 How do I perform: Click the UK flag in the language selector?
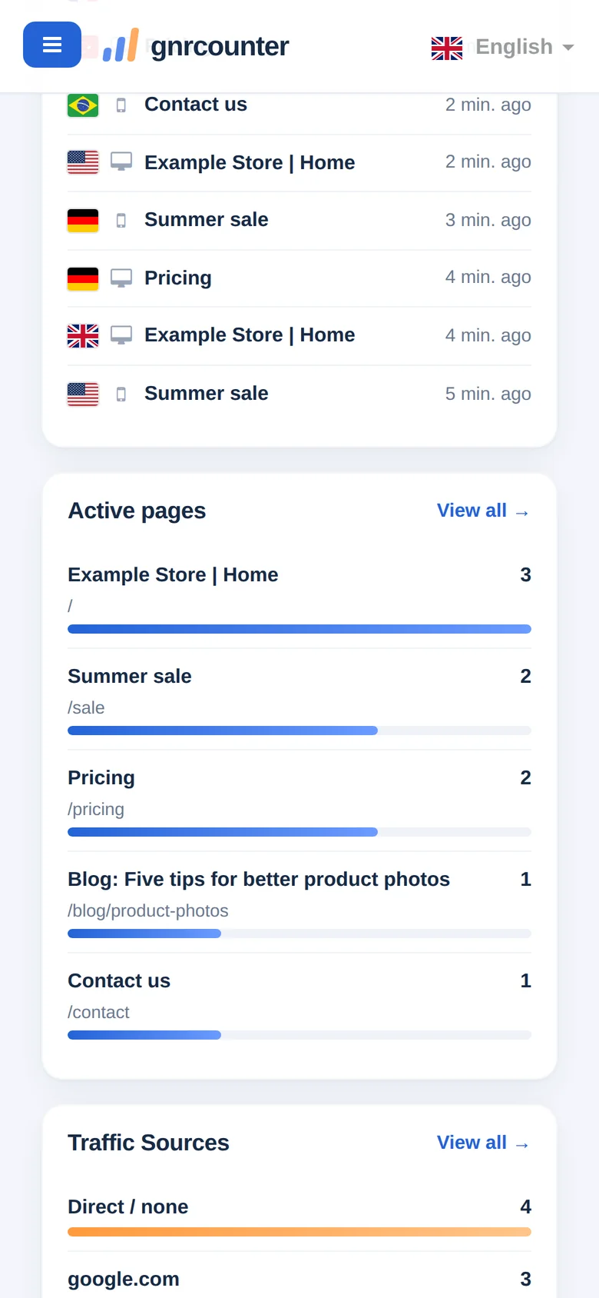447,48
